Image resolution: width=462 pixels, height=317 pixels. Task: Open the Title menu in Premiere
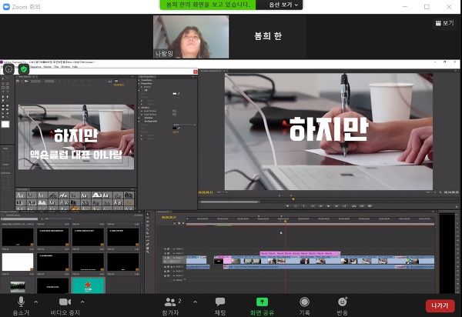pyautogui.click(x=56, y=67)
